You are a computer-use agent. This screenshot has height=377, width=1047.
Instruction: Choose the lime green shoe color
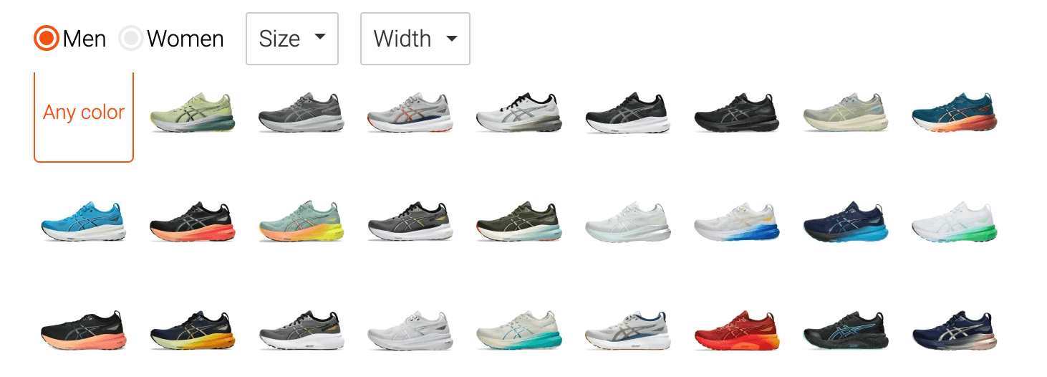[x=192, y=113]
